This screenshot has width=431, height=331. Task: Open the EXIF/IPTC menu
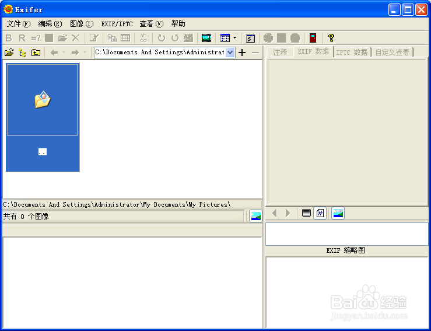click(117, 24)
